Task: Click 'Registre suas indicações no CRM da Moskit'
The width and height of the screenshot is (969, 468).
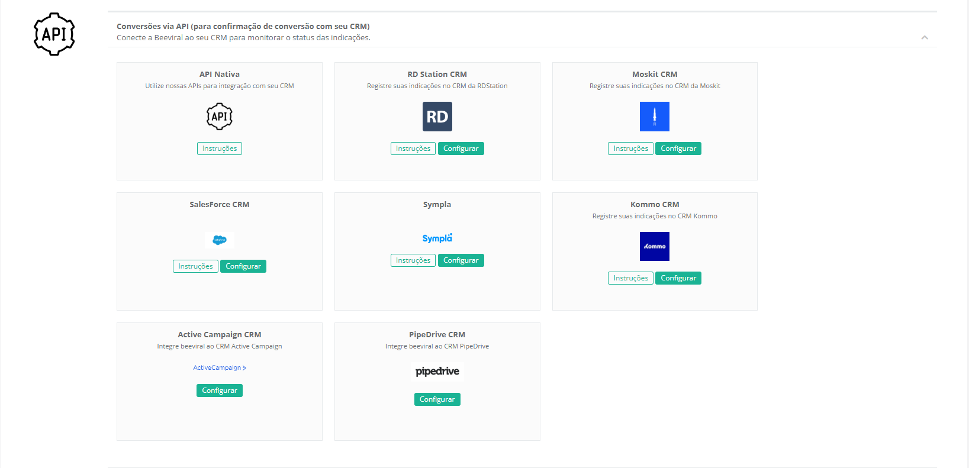Action: tap(655, 86)
